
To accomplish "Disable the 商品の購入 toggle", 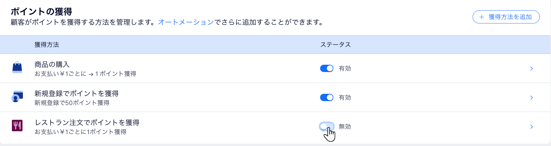I will click(x=327, y=68).
